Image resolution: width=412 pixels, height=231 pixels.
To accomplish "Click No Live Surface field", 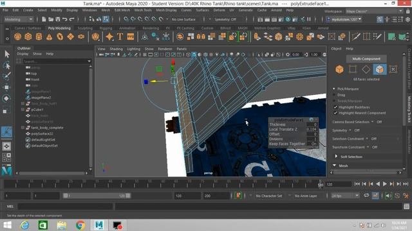I will (183, 19).
